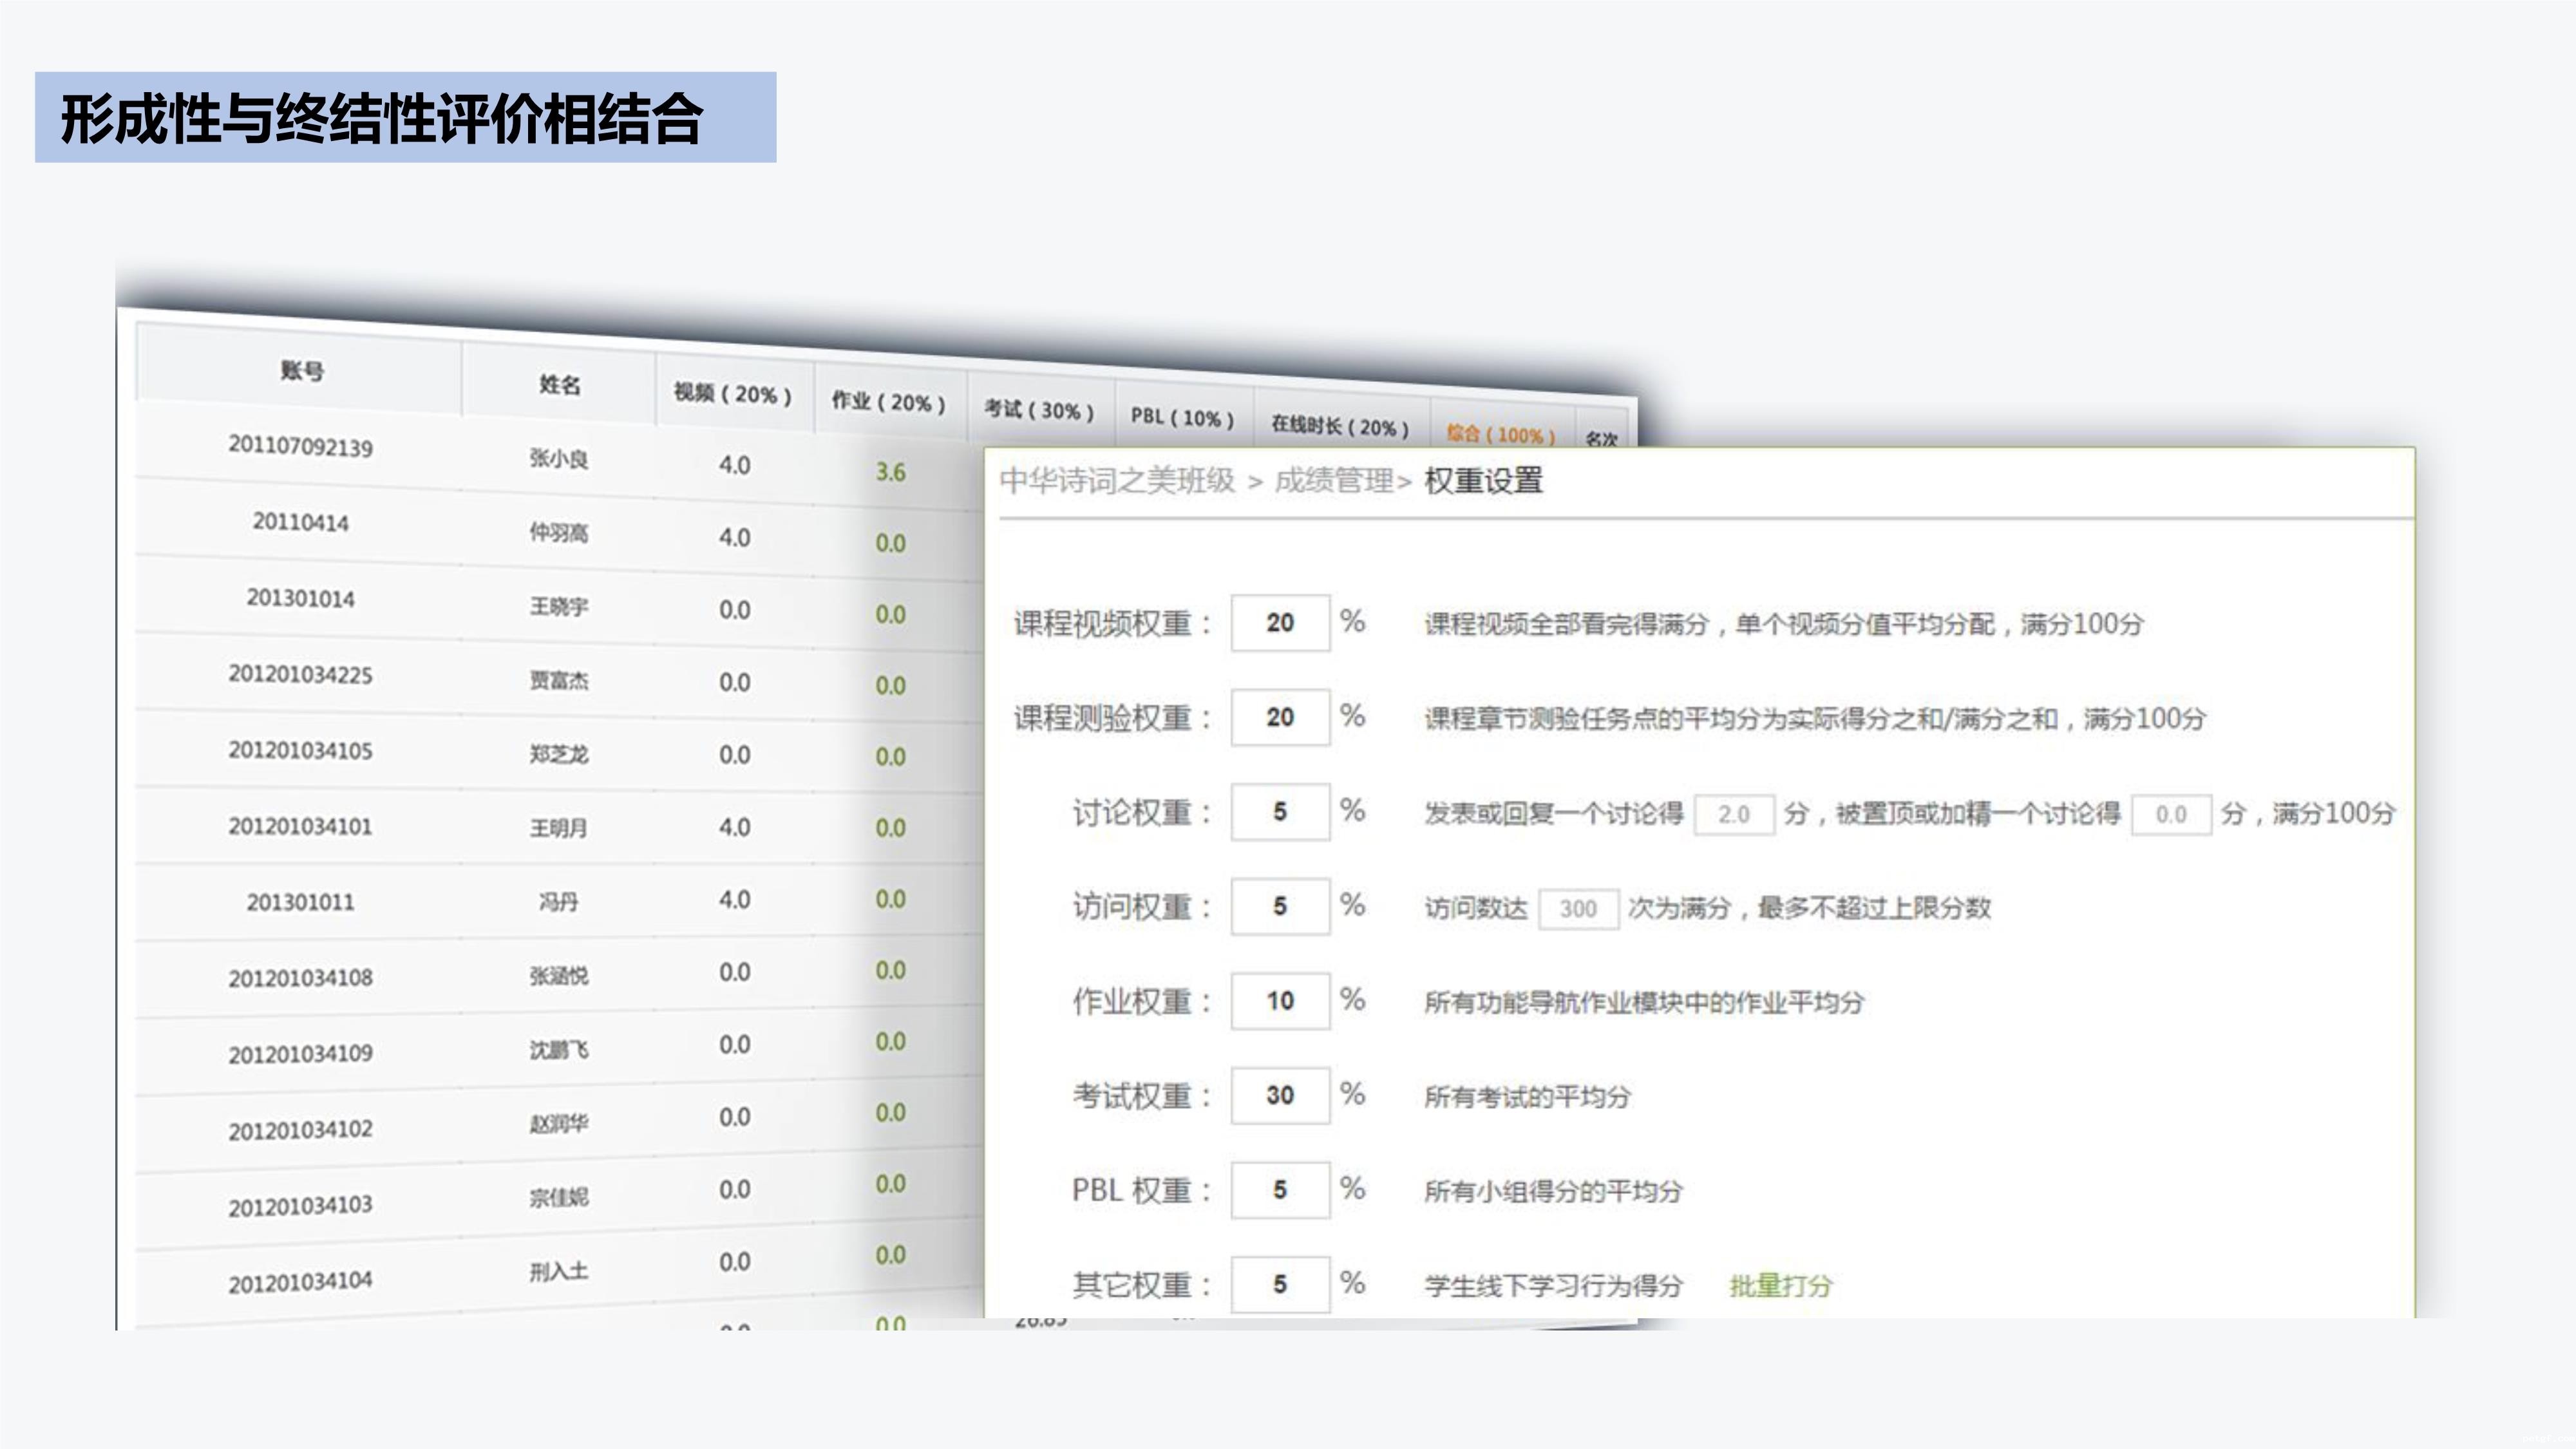Click the 作业权重 percentage input field
This screenshot has height=1449, width=2576.
click(x=1280, y=1001)
